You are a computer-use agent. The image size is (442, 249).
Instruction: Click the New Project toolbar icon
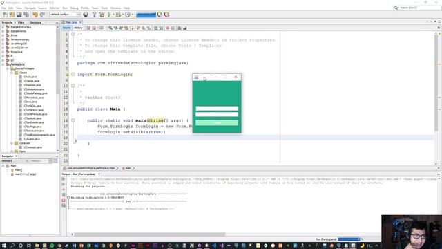(12, 15)
